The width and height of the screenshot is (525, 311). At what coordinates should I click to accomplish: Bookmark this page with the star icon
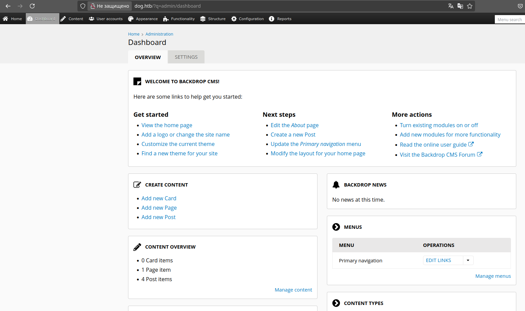point(470,6)
